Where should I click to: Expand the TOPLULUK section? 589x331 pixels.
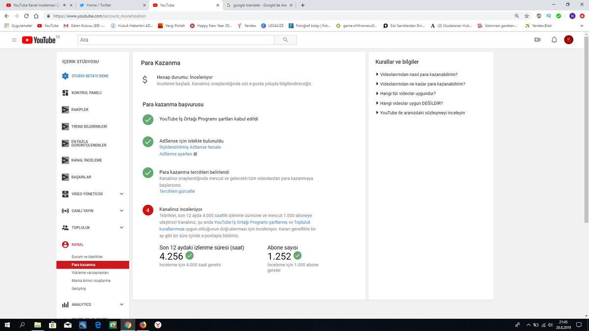click(122, 228)
